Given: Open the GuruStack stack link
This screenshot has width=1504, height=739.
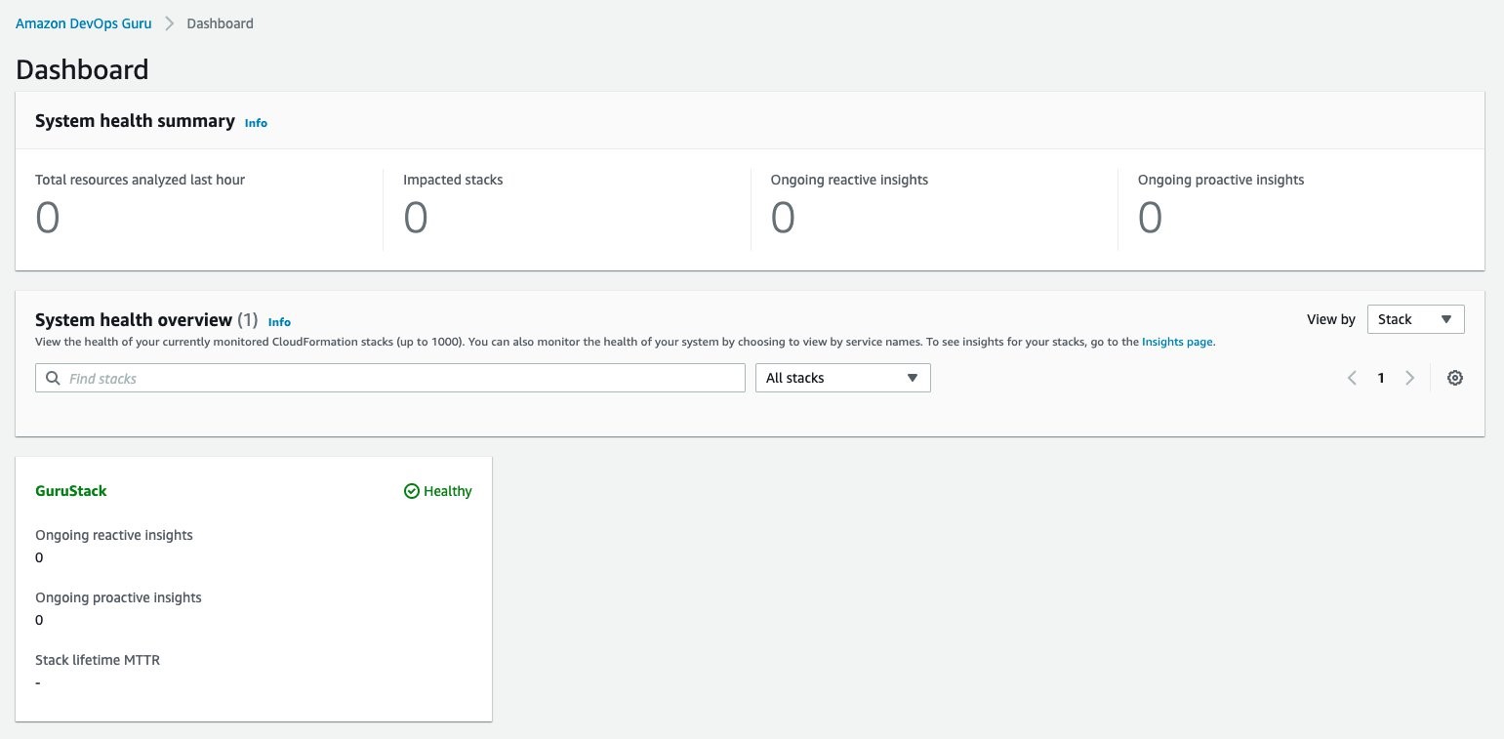Looking at the screenshot, I should (71, 491).
